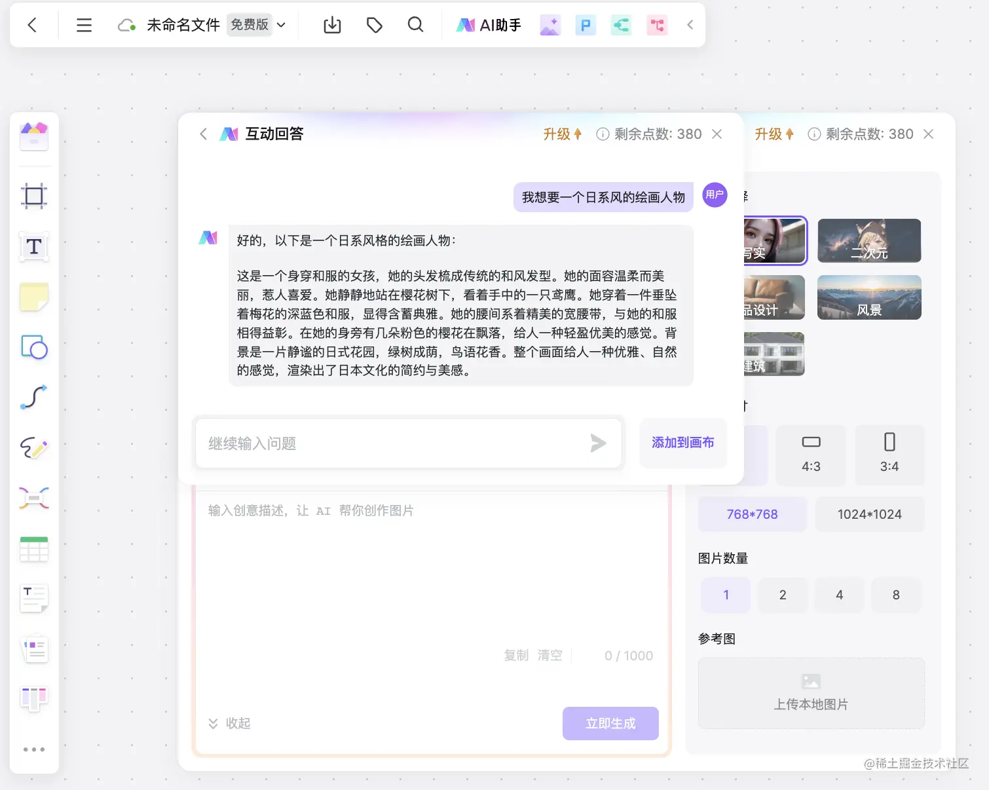989x790 pixels.
Task: Select the Sticky note tool
Action: [x=34, y=297]
